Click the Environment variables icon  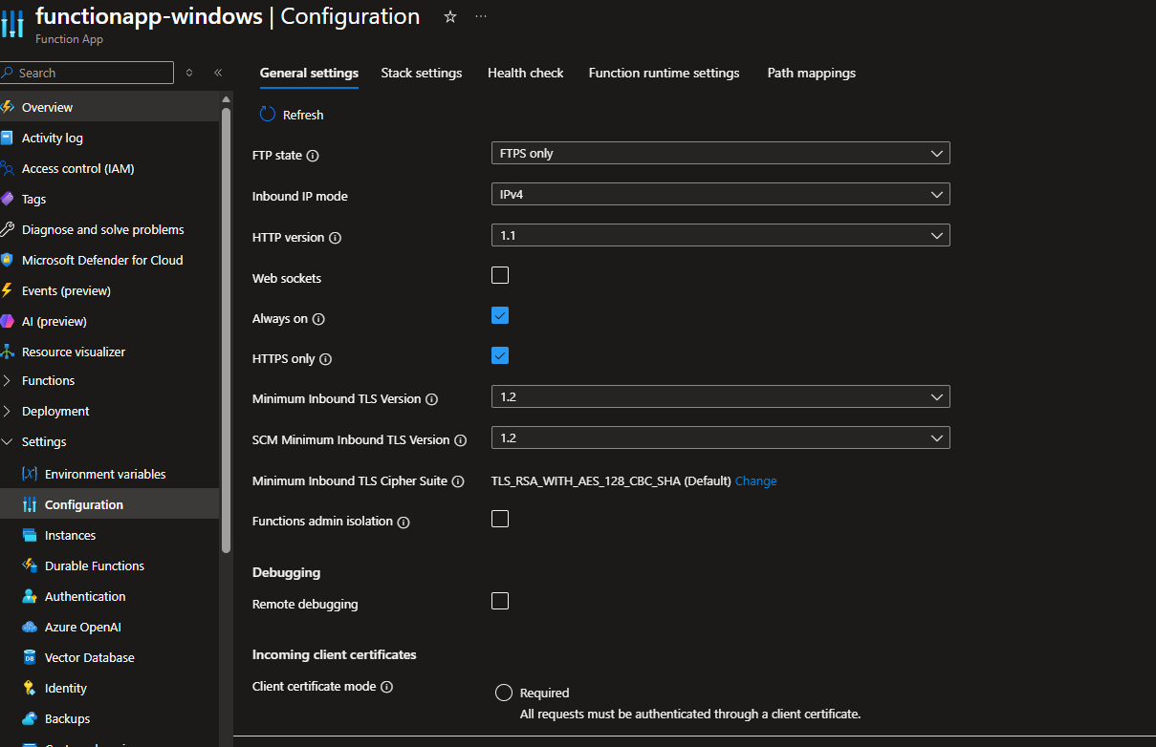pyautogui.click(x=29, y=474)
